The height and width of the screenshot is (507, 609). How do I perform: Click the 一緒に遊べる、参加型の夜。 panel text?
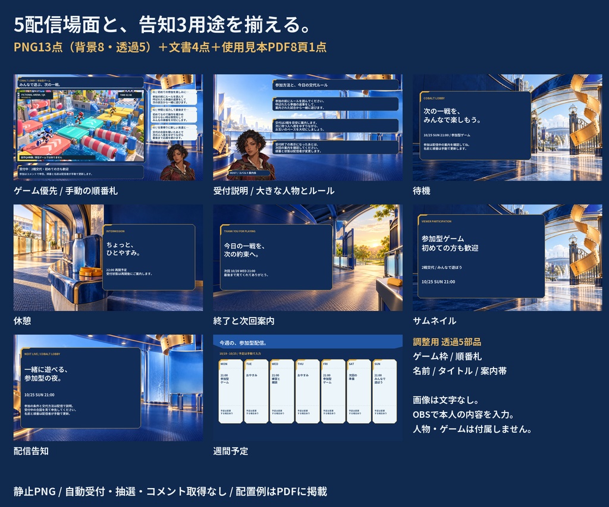[x=46, y=373]
